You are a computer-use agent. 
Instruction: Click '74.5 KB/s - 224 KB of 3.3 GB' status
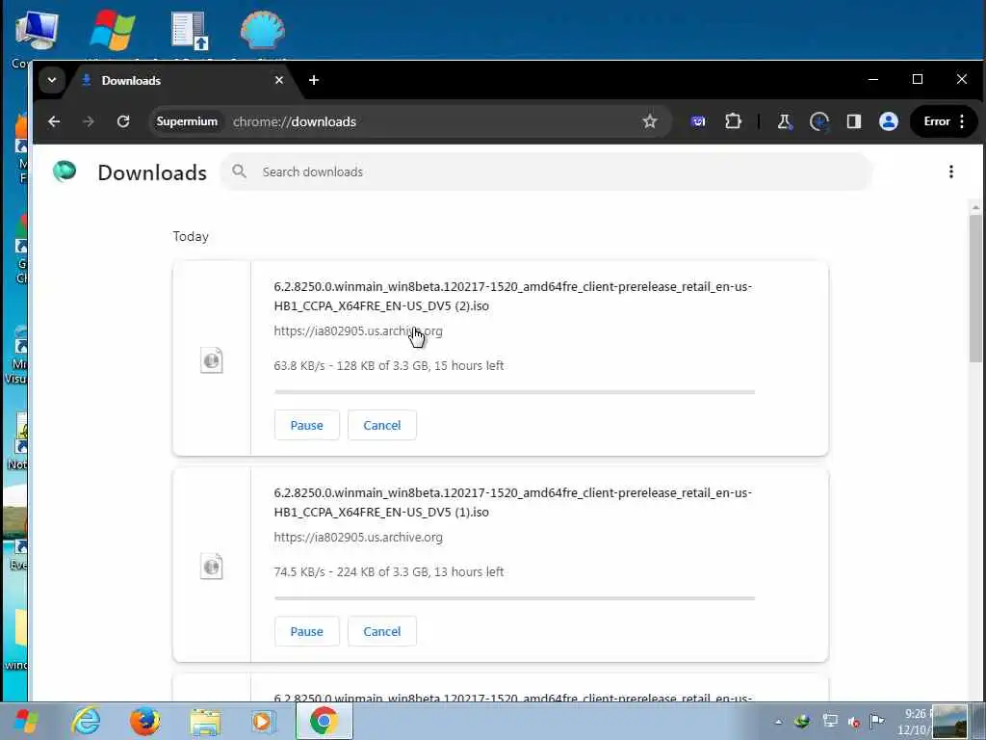[x=389, y=572]
